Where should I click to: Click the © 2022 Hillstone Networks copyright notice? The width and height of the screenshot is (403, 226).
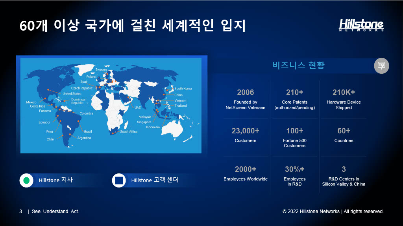[x=333, y=211]
